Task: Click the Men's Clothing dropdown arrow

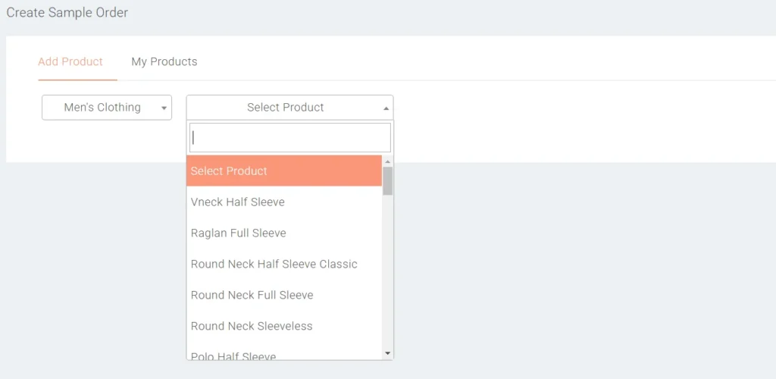Action: point(164,108)
